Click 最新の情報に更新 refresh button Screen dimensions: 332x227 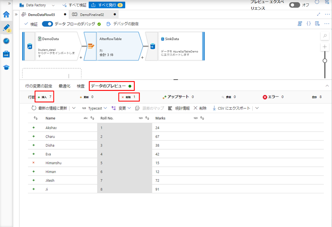click(x=49, y=108)
